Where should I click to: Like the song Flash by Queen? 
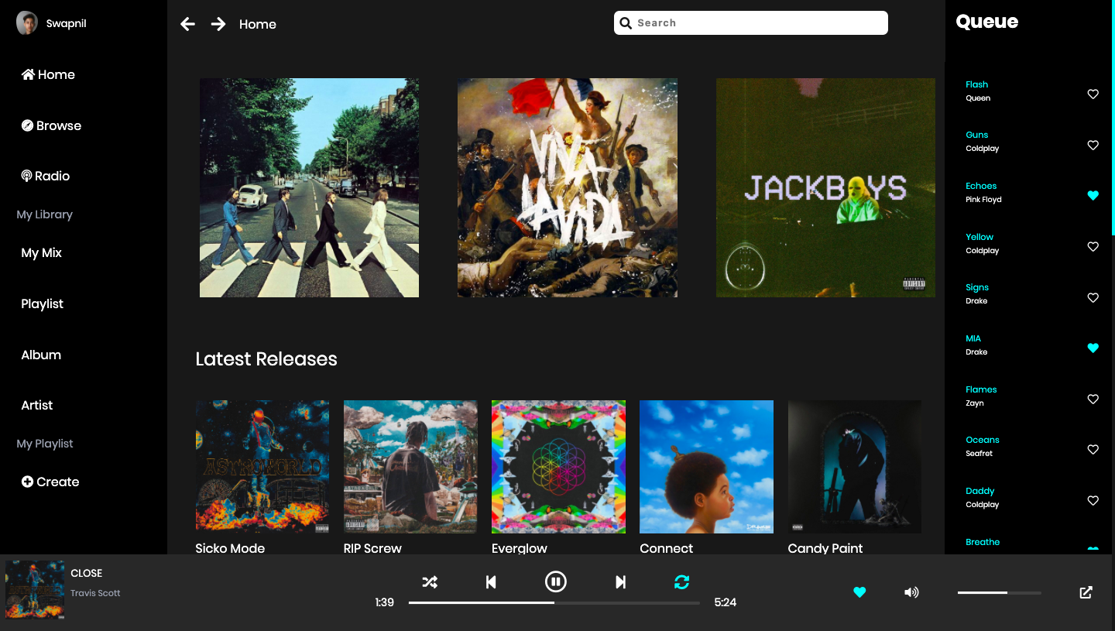(x=1093, y=94)
